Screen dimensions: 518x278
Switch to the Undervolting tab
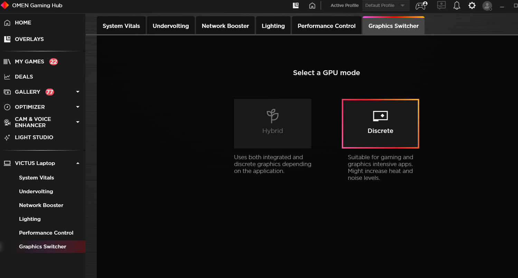(x=171, y=26)
